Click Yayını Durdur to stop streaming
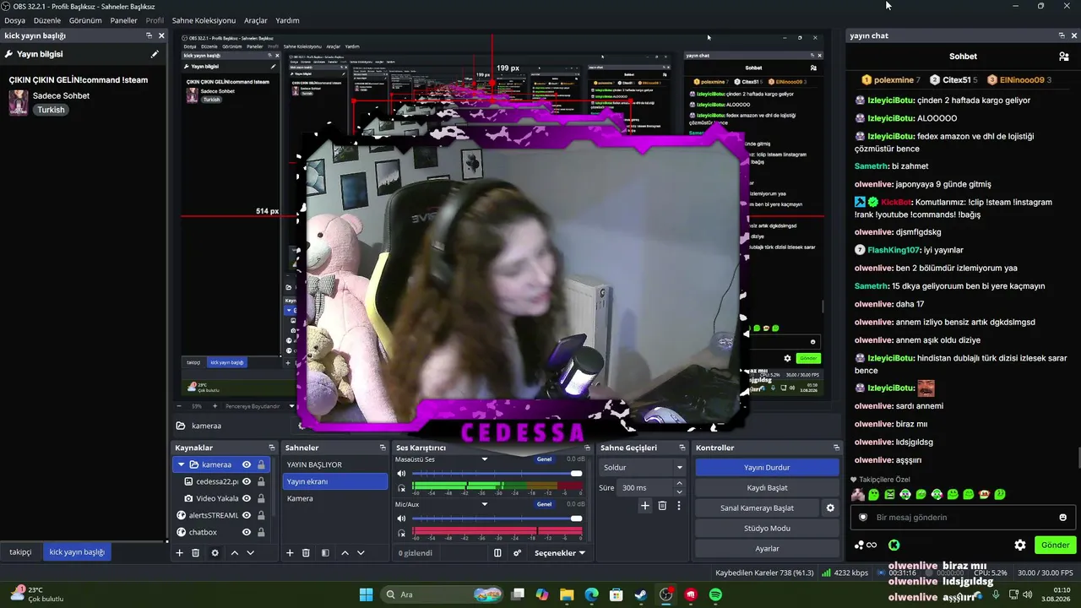This screenshot has height=608, width=1081. pos(767,468)
